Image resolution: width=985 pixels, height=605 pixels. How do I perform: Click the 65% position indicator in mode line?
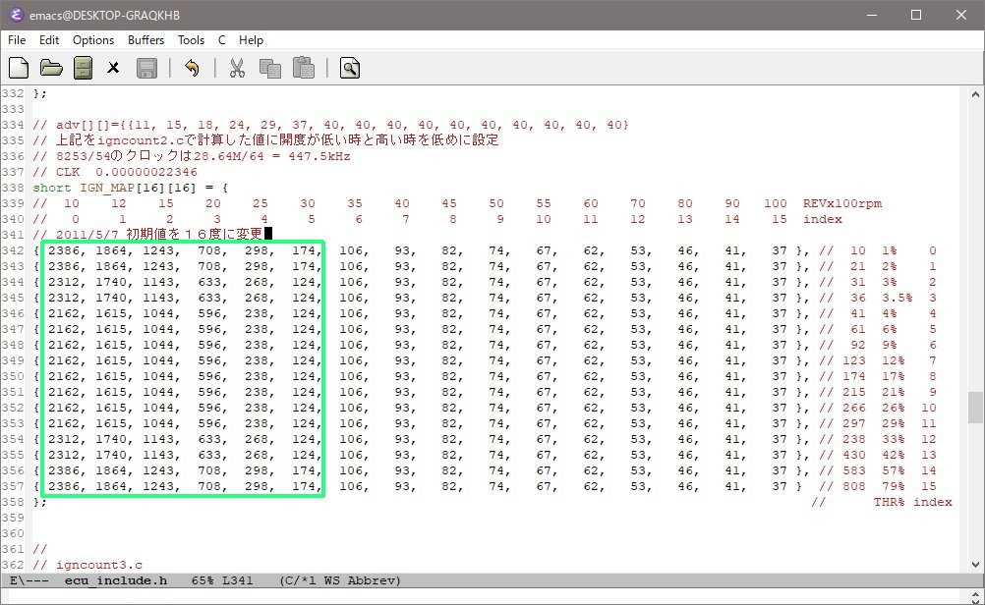203,580
